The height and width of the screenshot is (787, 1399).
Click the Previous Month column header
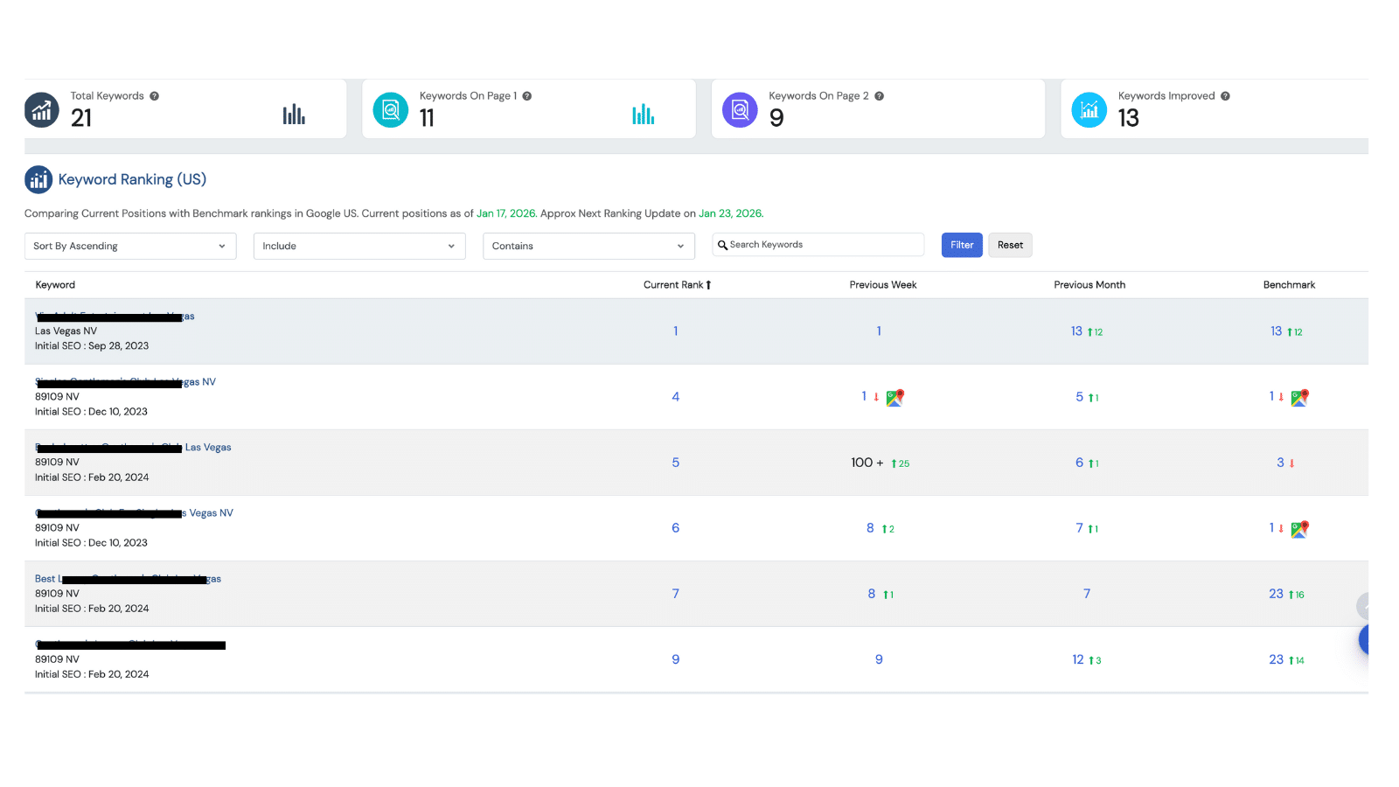[1089, 285]
